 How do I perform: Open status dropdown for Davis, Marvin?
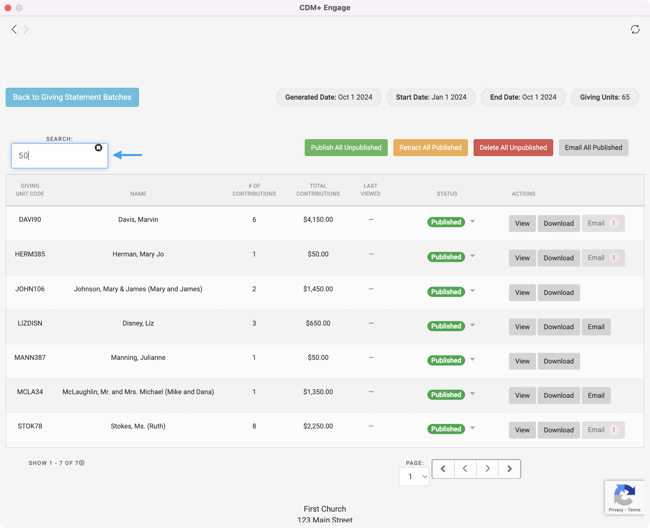pyautogui.click(x=472, y=221)
